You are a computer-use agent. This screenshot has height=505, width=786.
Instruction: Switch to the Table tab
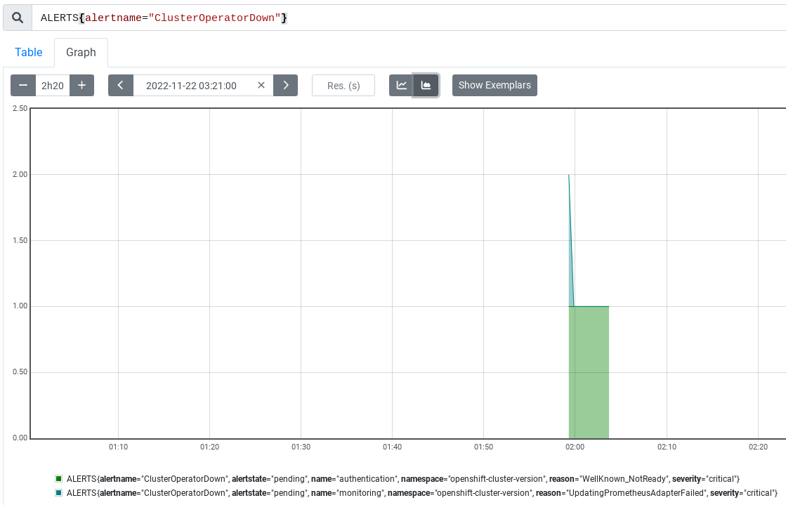29,52
